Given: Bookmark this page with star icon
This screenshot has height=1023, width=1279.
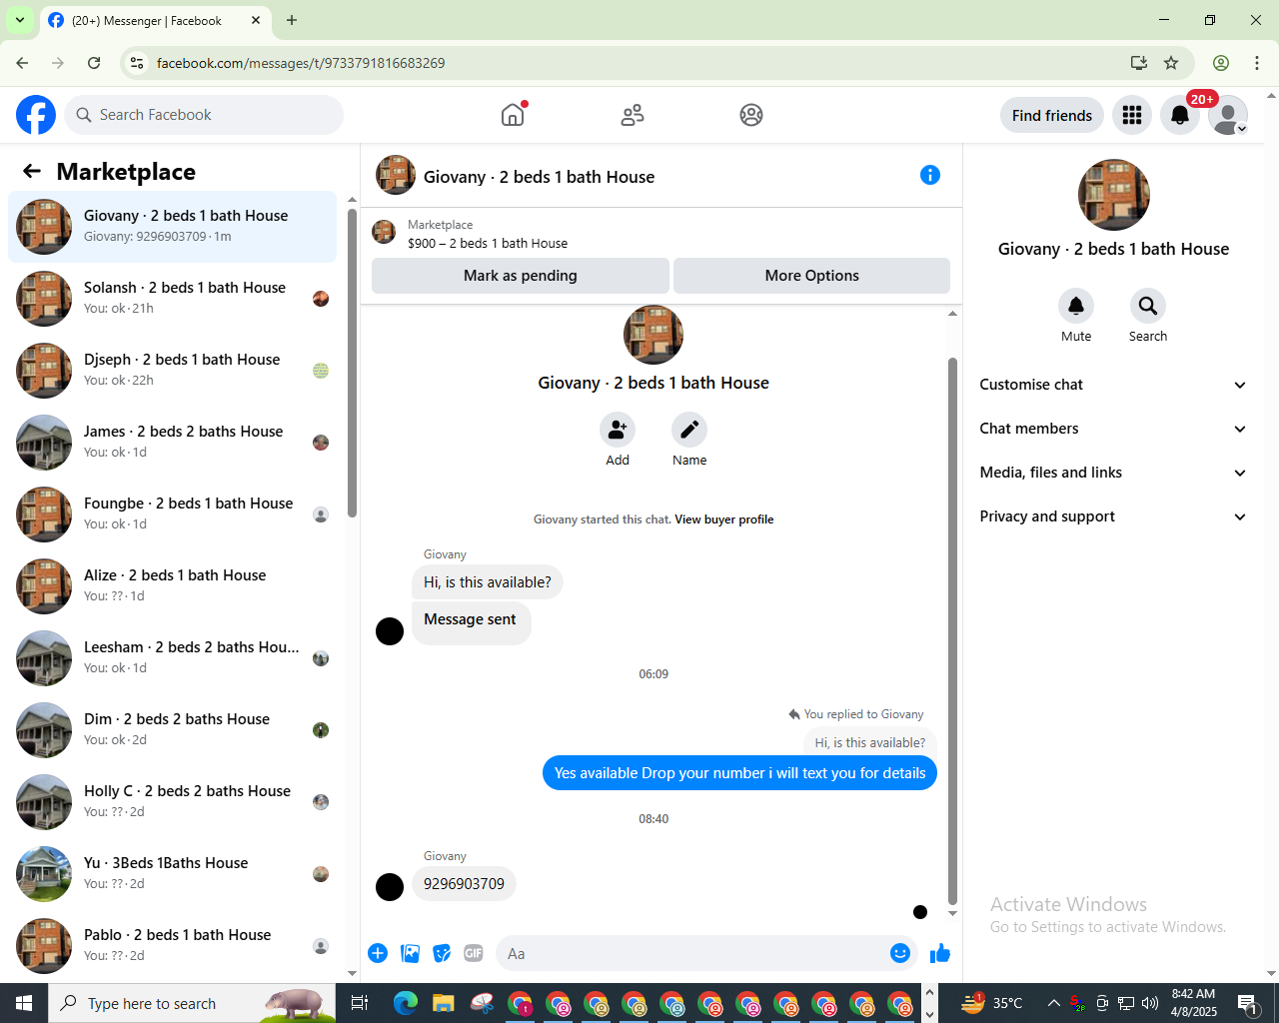Looking at the screenshot, I should point(1171,63).
